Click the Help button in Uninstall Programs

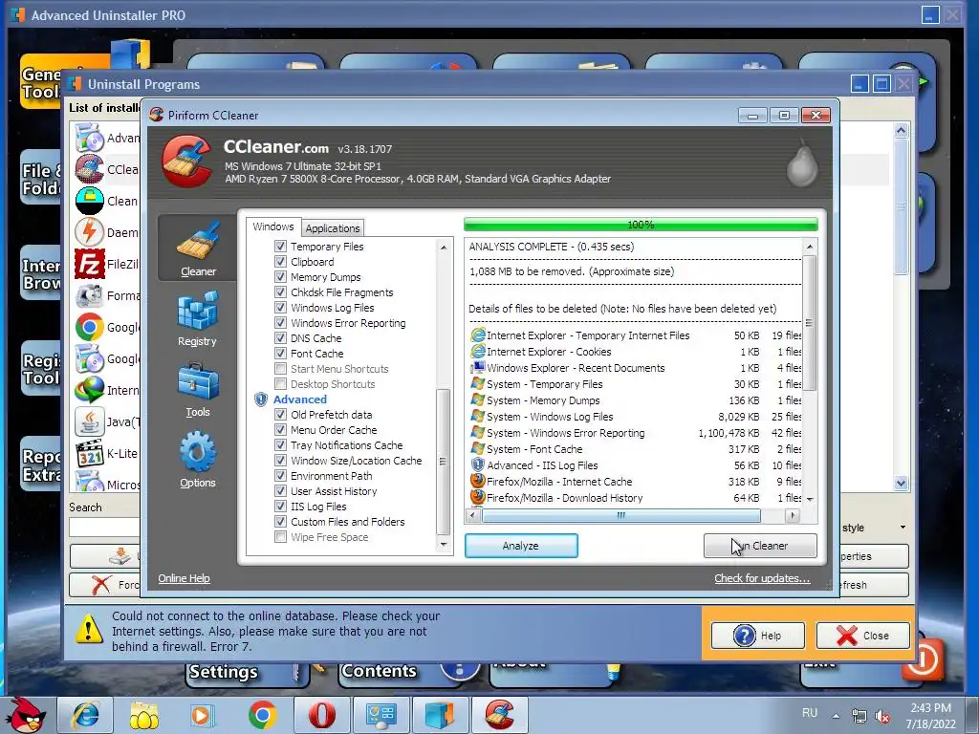point(758,636)
